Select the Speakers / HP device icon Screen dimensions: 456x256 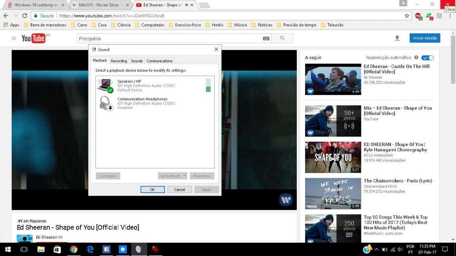[105, 85]
